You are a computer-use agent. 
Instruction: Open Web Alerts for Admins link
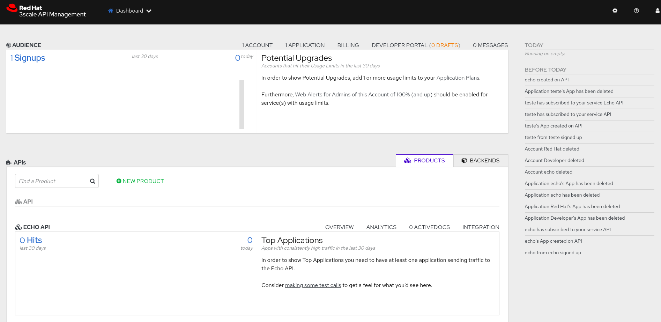pos(364,95)
